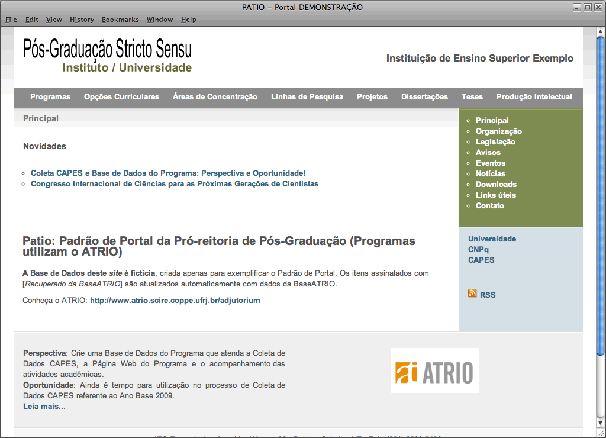Click the Pós-Graduação Stricto Sensu header title

(x=108, y=49)
